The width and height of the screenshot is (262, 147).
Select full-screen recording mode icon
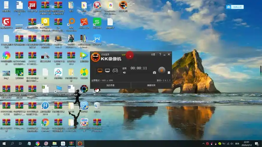coord(100,71)
